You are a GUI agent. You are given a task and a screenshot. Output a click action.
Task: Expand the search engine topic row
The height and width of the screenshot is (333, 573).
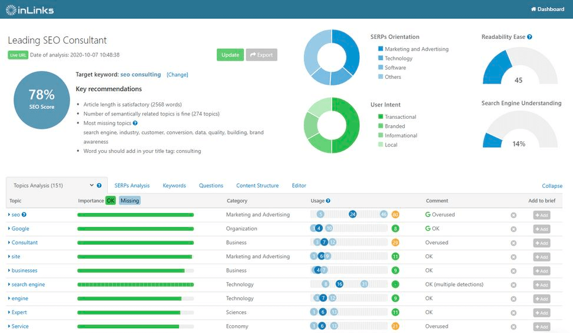[9, 285]
